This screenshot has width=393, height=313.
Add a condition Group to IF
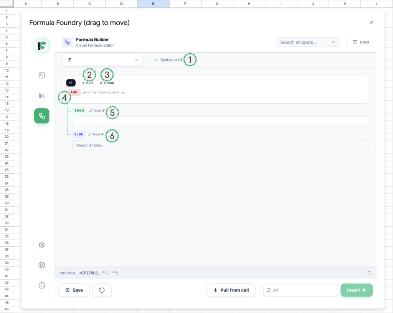107,83
